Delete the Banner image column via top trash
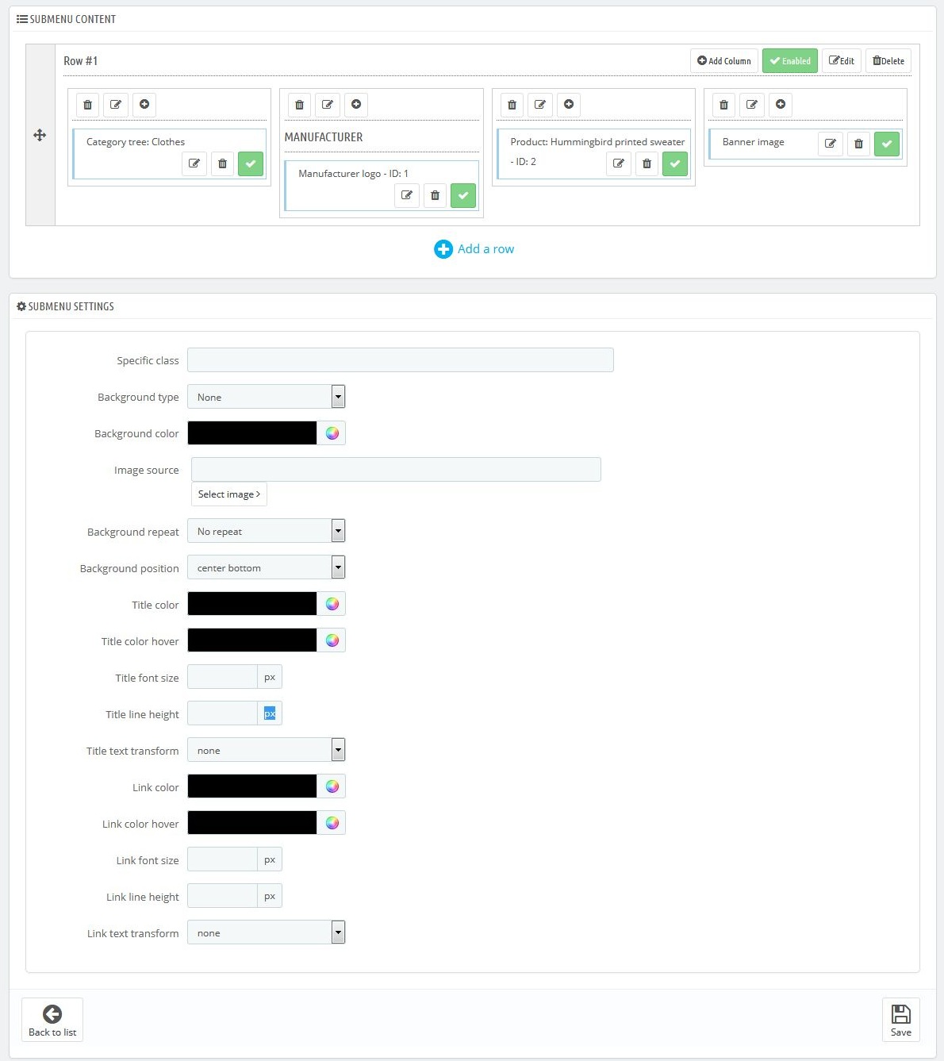Viewport: 944px width, 1061px height. [723, 105]
